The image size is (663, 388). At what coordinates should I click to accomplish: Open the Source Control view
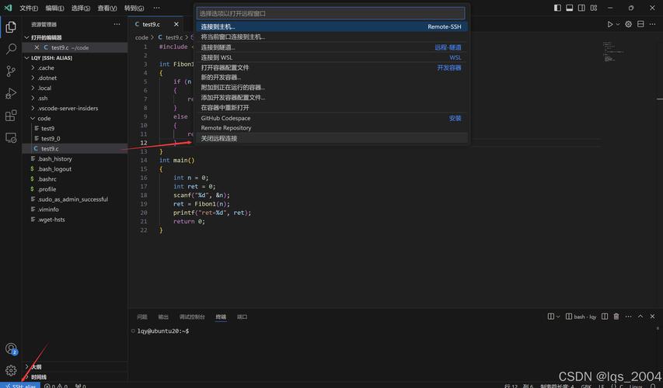[x=11, y=71]
